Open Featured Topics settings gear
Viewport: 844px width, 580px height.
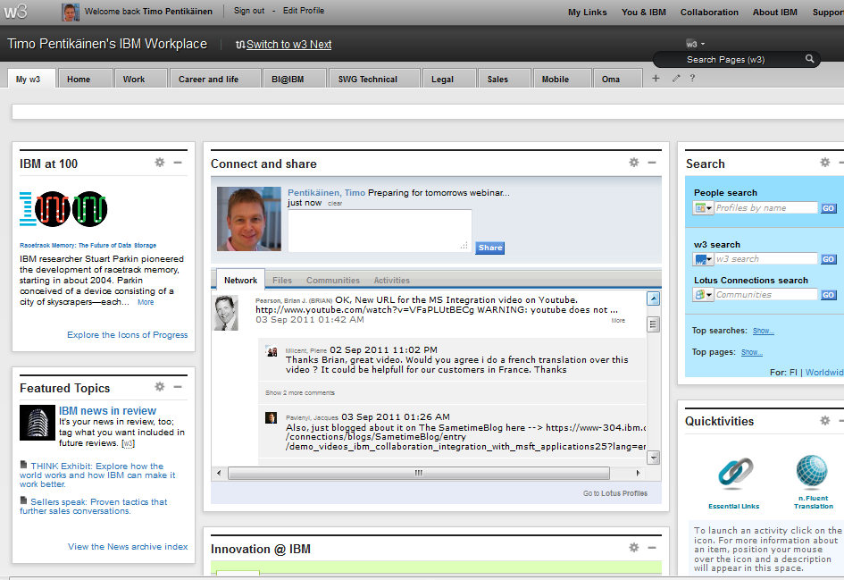pyautogui.click(x=160, y=387)
